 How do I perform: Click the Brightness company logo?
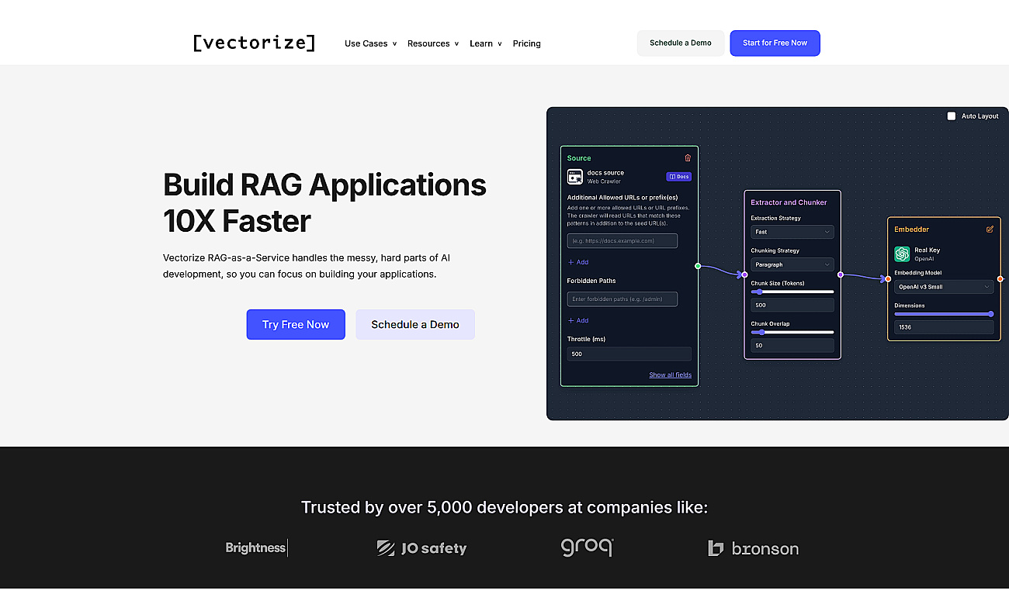[256, 547]
